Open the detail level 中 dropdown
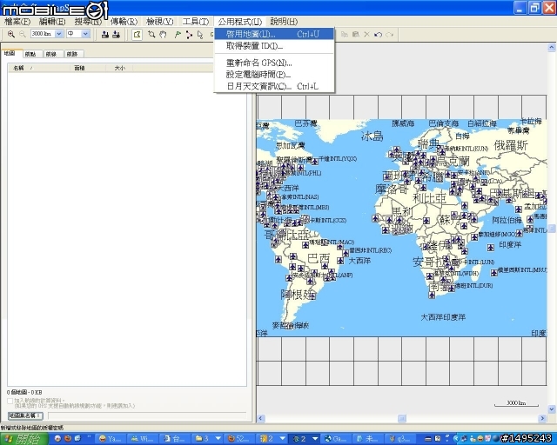557x445 pixels. 85,34
